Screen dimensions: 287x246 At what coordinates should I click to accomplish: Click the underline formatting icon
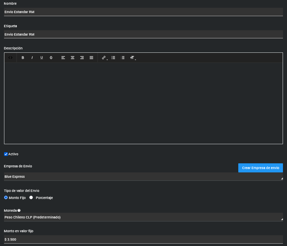pos(42,57)
